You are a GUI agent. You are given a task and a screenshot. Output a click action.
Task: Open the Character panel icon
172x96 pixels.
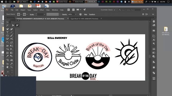click(154, 40)
